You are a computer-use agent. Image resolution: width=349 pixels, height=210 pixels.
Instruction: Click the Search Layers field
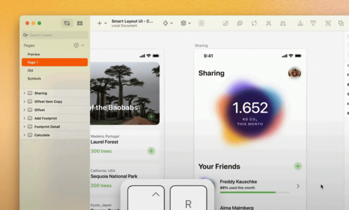[x=55, y=35]
